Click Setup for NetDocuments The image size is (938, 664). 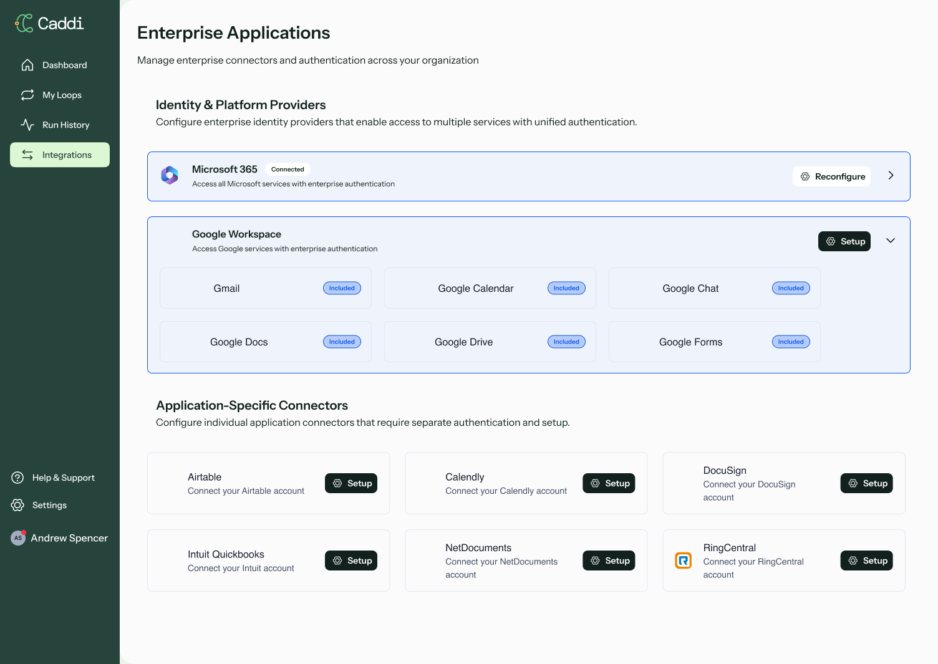(x=609, y=561)
